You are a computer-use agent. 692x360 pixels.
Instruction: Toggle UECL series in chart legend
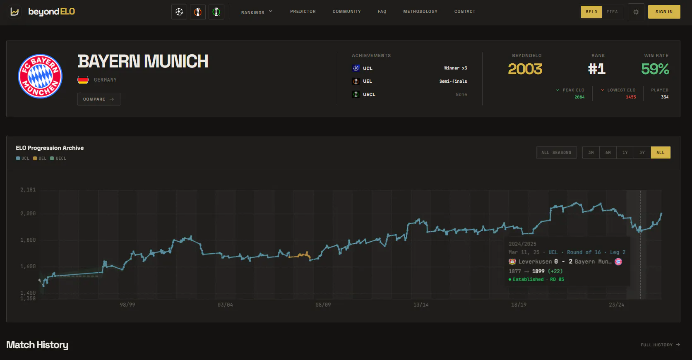(58, 158)
